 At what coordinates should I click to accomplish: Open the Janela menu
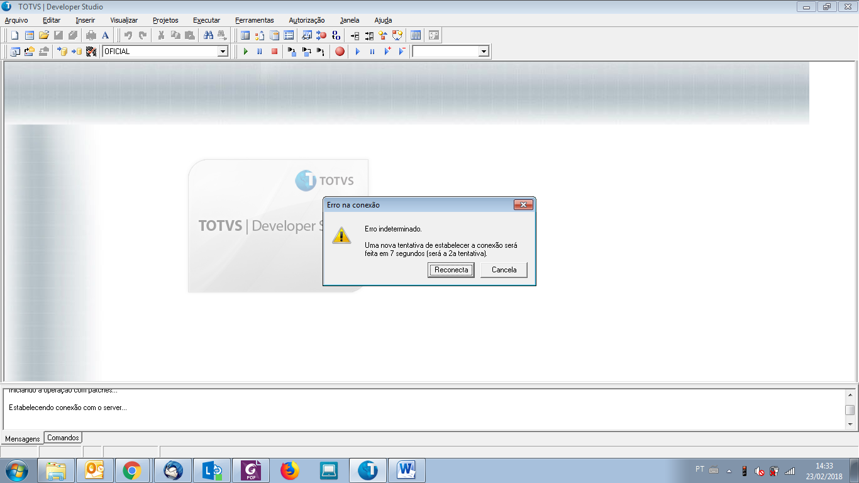coord(350,20)
